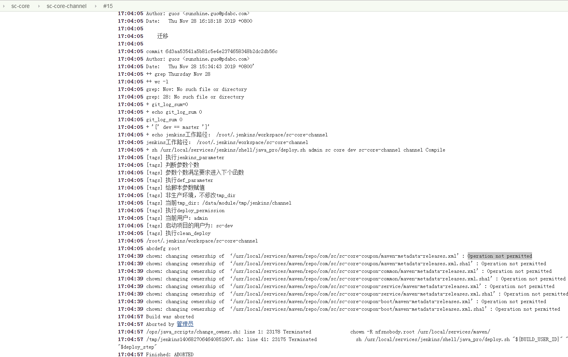The width and height of the screenshot is (568, 357).
Task: Click chown path sc-core-coupon/maven-metadata-releases.xml.sha1
Action: point(352,264)
